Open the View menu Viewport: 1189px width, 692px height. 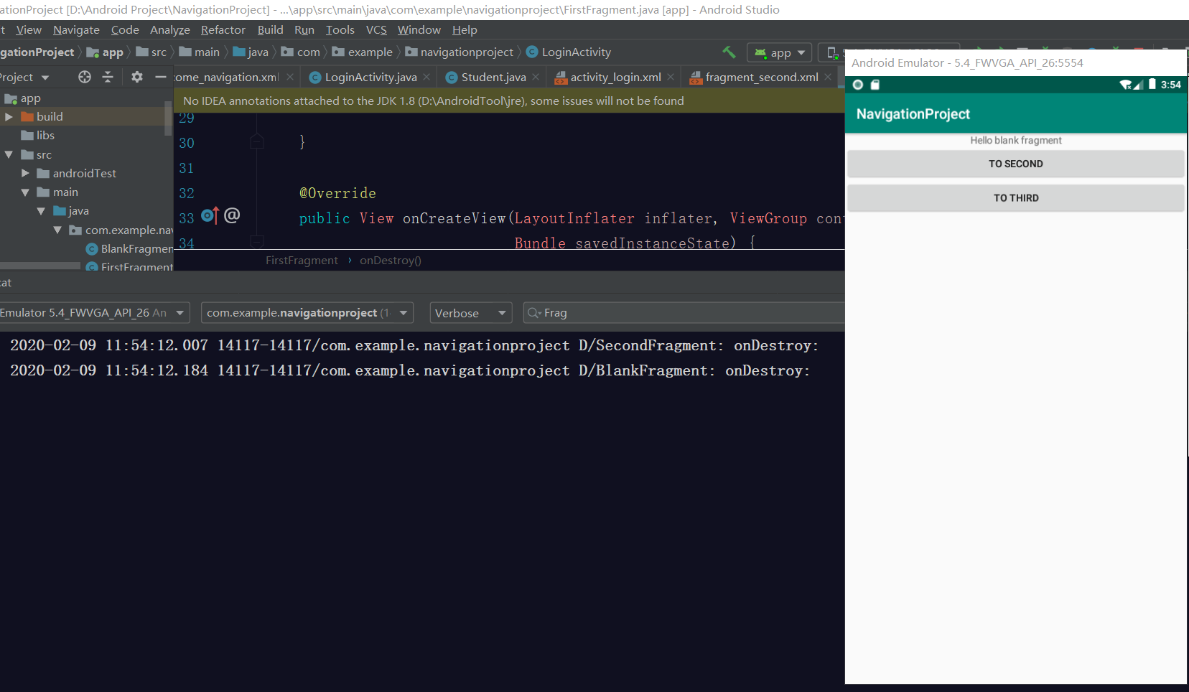(x=29, y=29)
